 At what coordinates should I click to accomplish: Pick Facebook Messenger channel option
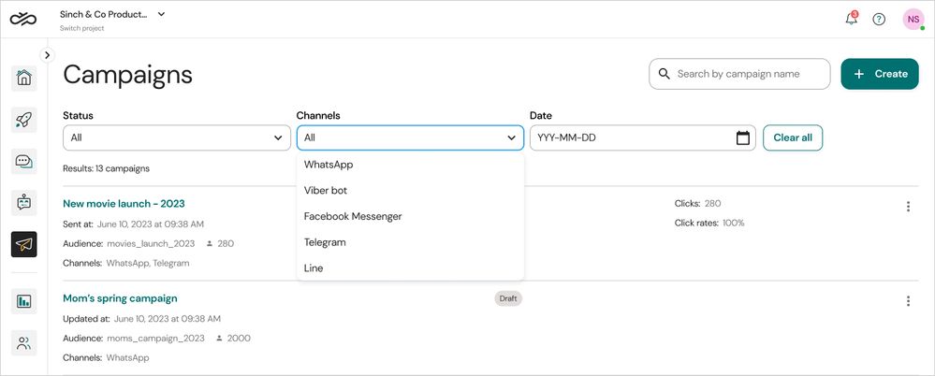pyautogui.click(x=353, y=216)
